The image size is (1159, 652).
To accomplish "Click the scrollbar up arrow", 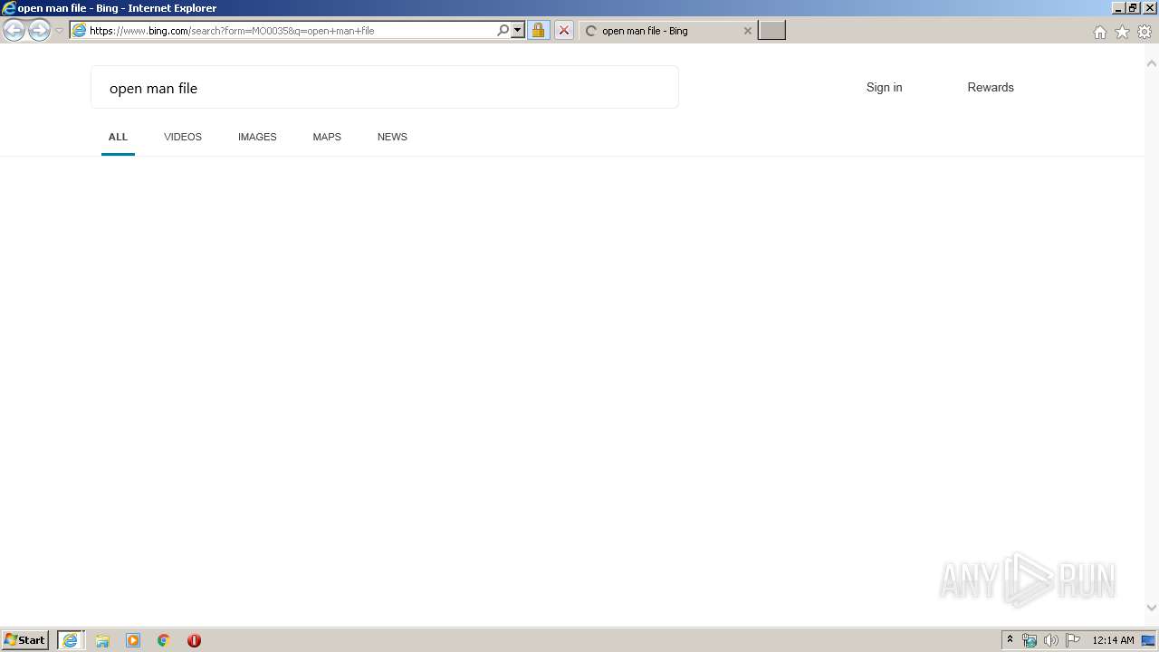I will click(x=1152, y=63).
